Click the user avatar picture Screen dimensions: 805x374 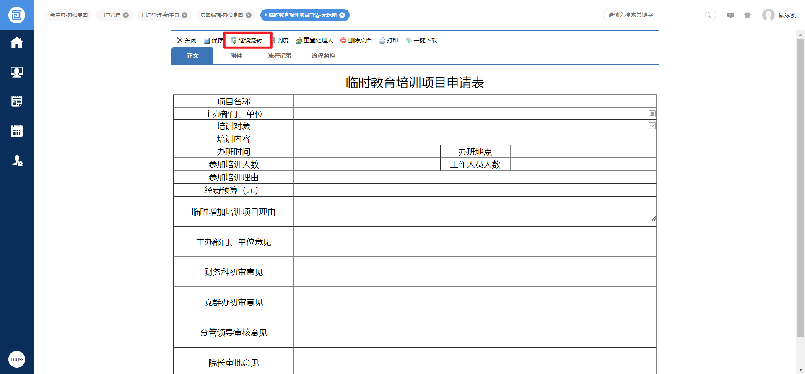(x=769, y=15)
